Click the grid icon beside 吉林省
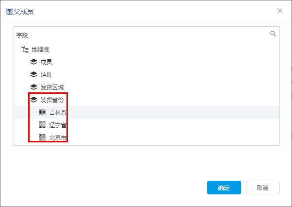292x207 pixels. (x=42, y=112)
